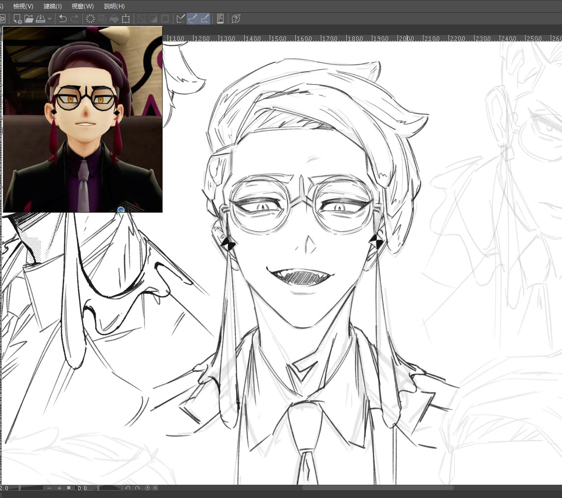Click the Invert selected area icon
Image resolution: width=562 pixels, height=498 pixels.
[x=153, y=19]
